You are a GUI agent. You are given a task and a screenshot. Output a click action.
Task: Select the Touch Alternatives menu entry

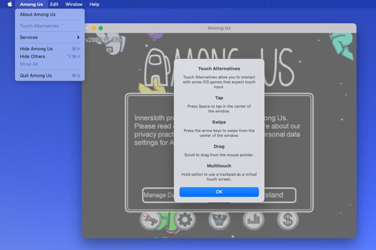[50, 26]
